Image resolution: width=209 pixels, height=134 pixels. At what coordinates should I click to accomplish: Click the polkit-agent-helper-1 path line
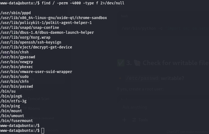[x=46, y=23]
